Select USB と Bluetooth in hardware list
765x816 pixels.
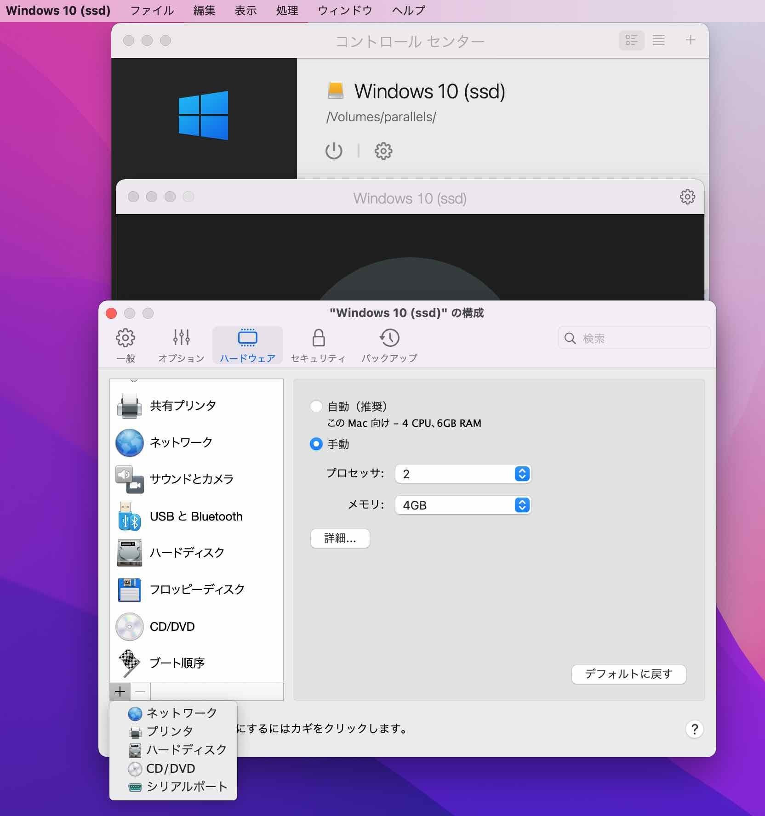point(196,516)
